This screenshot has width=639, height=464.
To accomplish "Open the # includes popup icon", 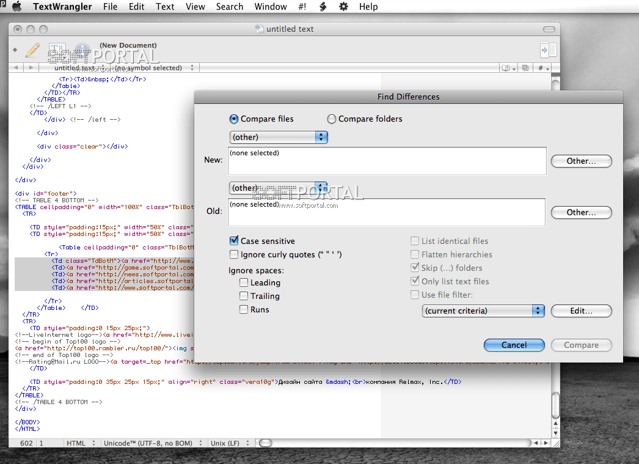I will click(x=543, y=68).
